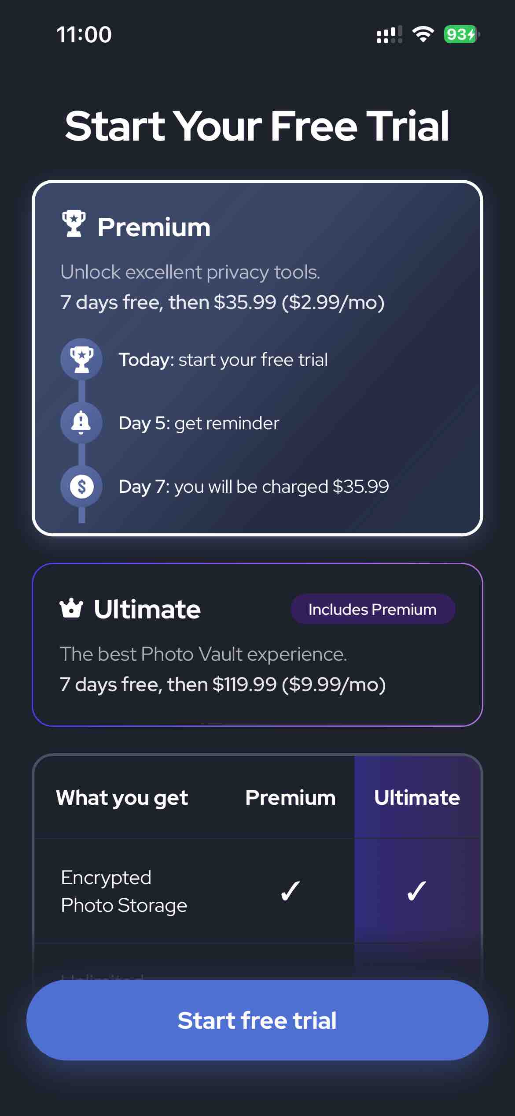
Task: Tap the Ultimate crown icon
Action: pos(71,609)
